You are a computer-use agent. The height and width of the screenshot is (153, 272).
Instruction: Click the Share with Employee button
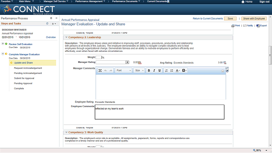[x=254, y=19]
